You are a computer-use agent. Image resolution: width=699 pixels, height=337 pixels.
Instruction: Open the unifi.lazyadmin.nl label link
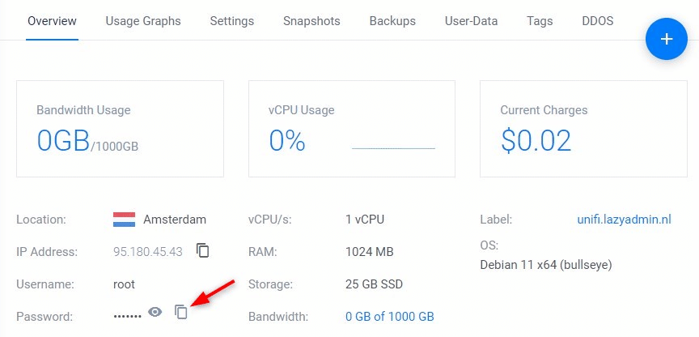pyautogui.click(x=624, y=220)
